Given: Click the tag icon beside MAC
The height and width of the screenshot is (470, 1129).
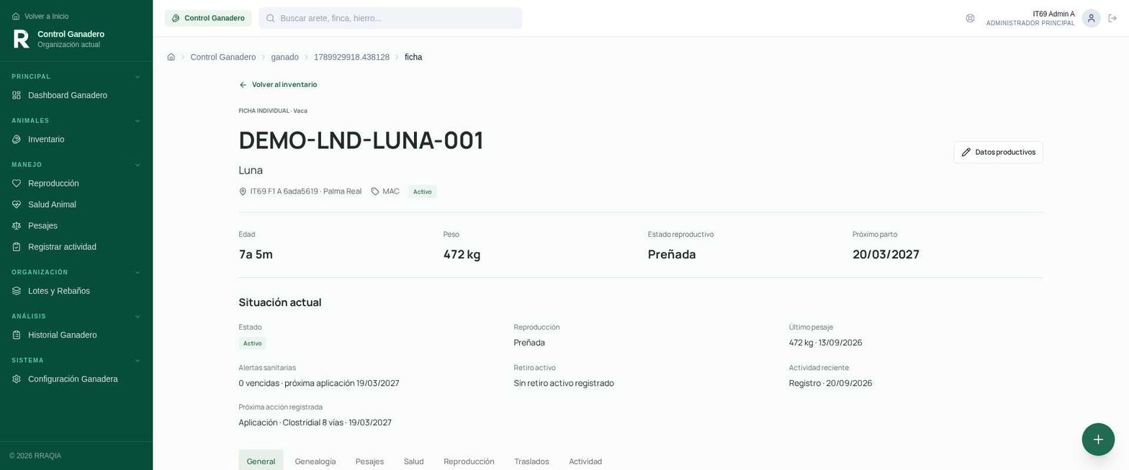Looking at the screenshot, I should coord(375,191).
